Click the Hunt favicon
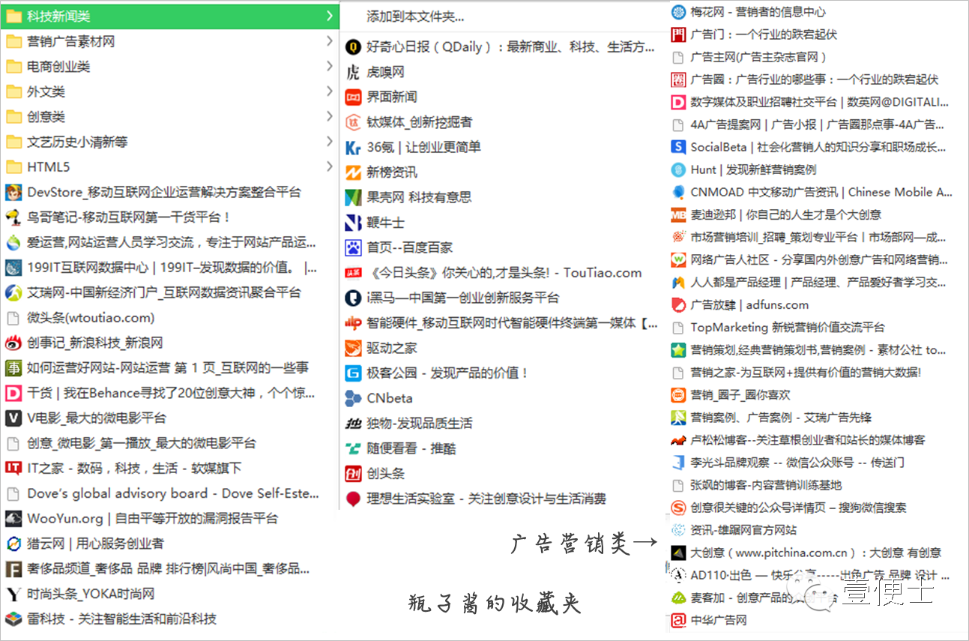Viewport: 969px width, 641px height. (678, 169)
